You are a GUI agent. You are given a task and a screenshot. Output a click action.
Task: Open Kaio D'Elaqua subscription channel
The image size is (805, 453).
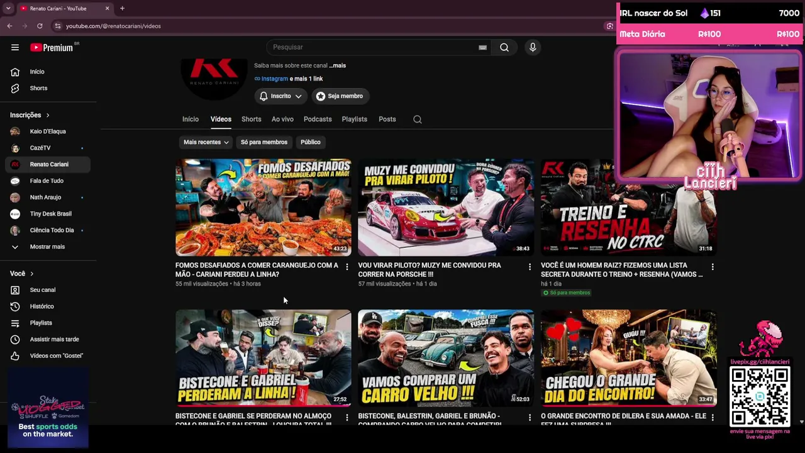point(48,131)
